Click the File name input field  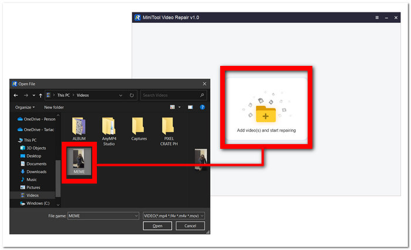(x=103, y=216)
